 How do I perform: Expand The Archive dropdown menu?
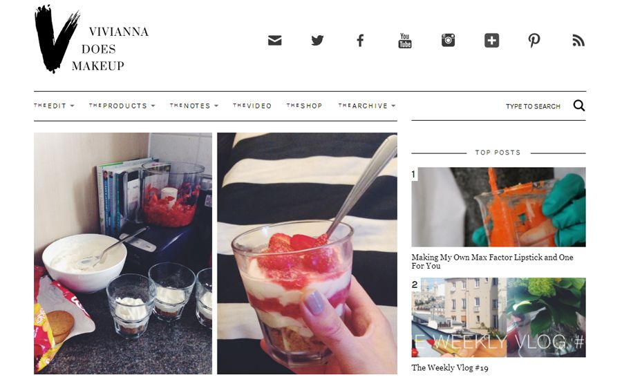click(366, 106)
